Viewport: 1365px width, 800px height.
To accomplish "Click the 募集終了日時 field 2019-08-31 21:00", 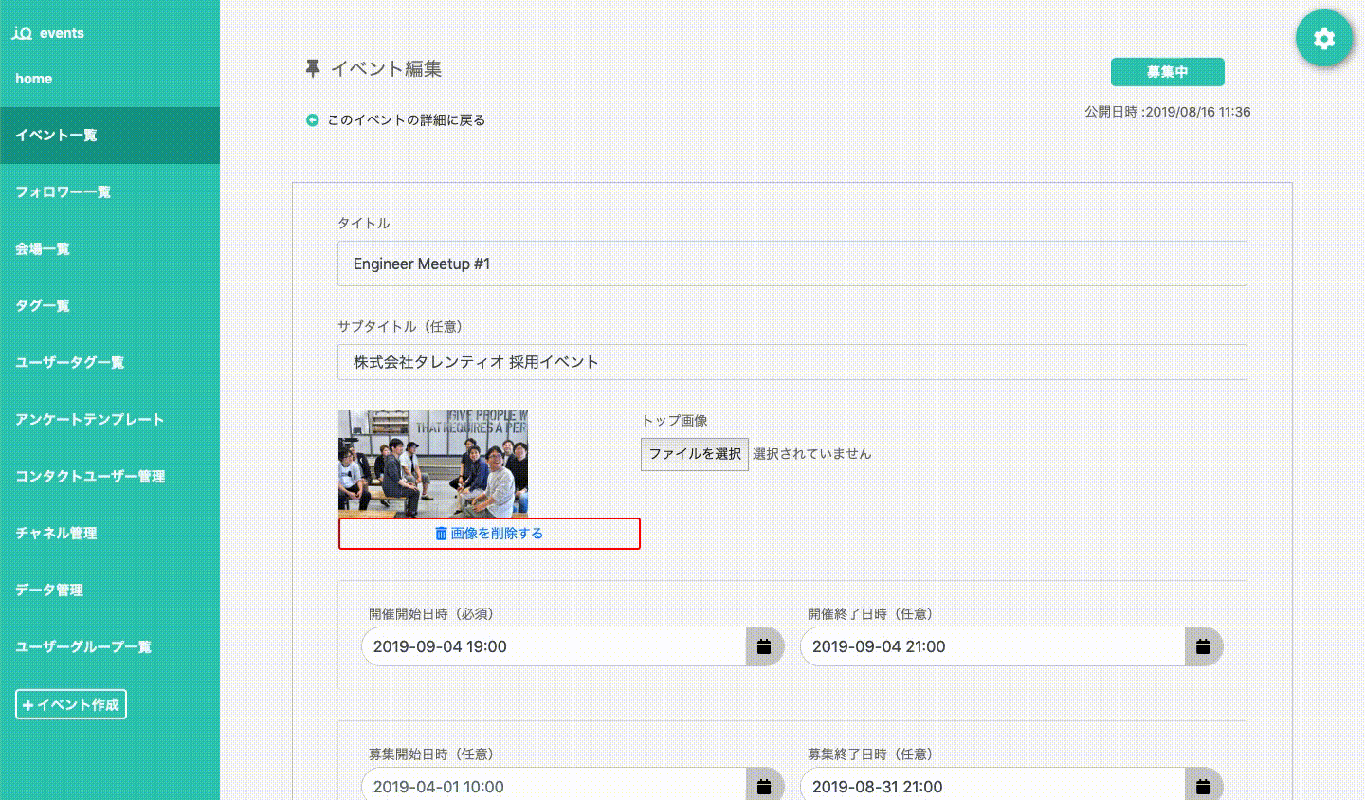I will pos(993,786).
